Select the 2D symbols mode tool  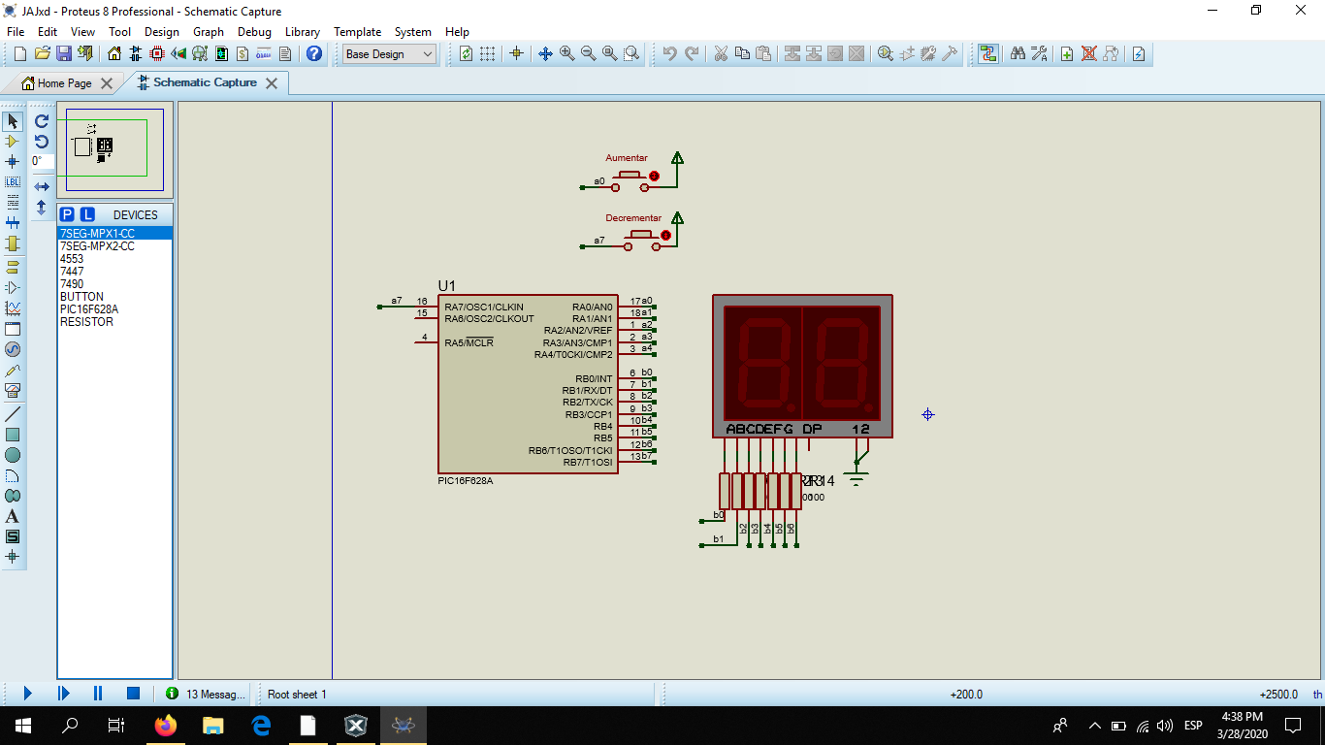click(13, 536)
